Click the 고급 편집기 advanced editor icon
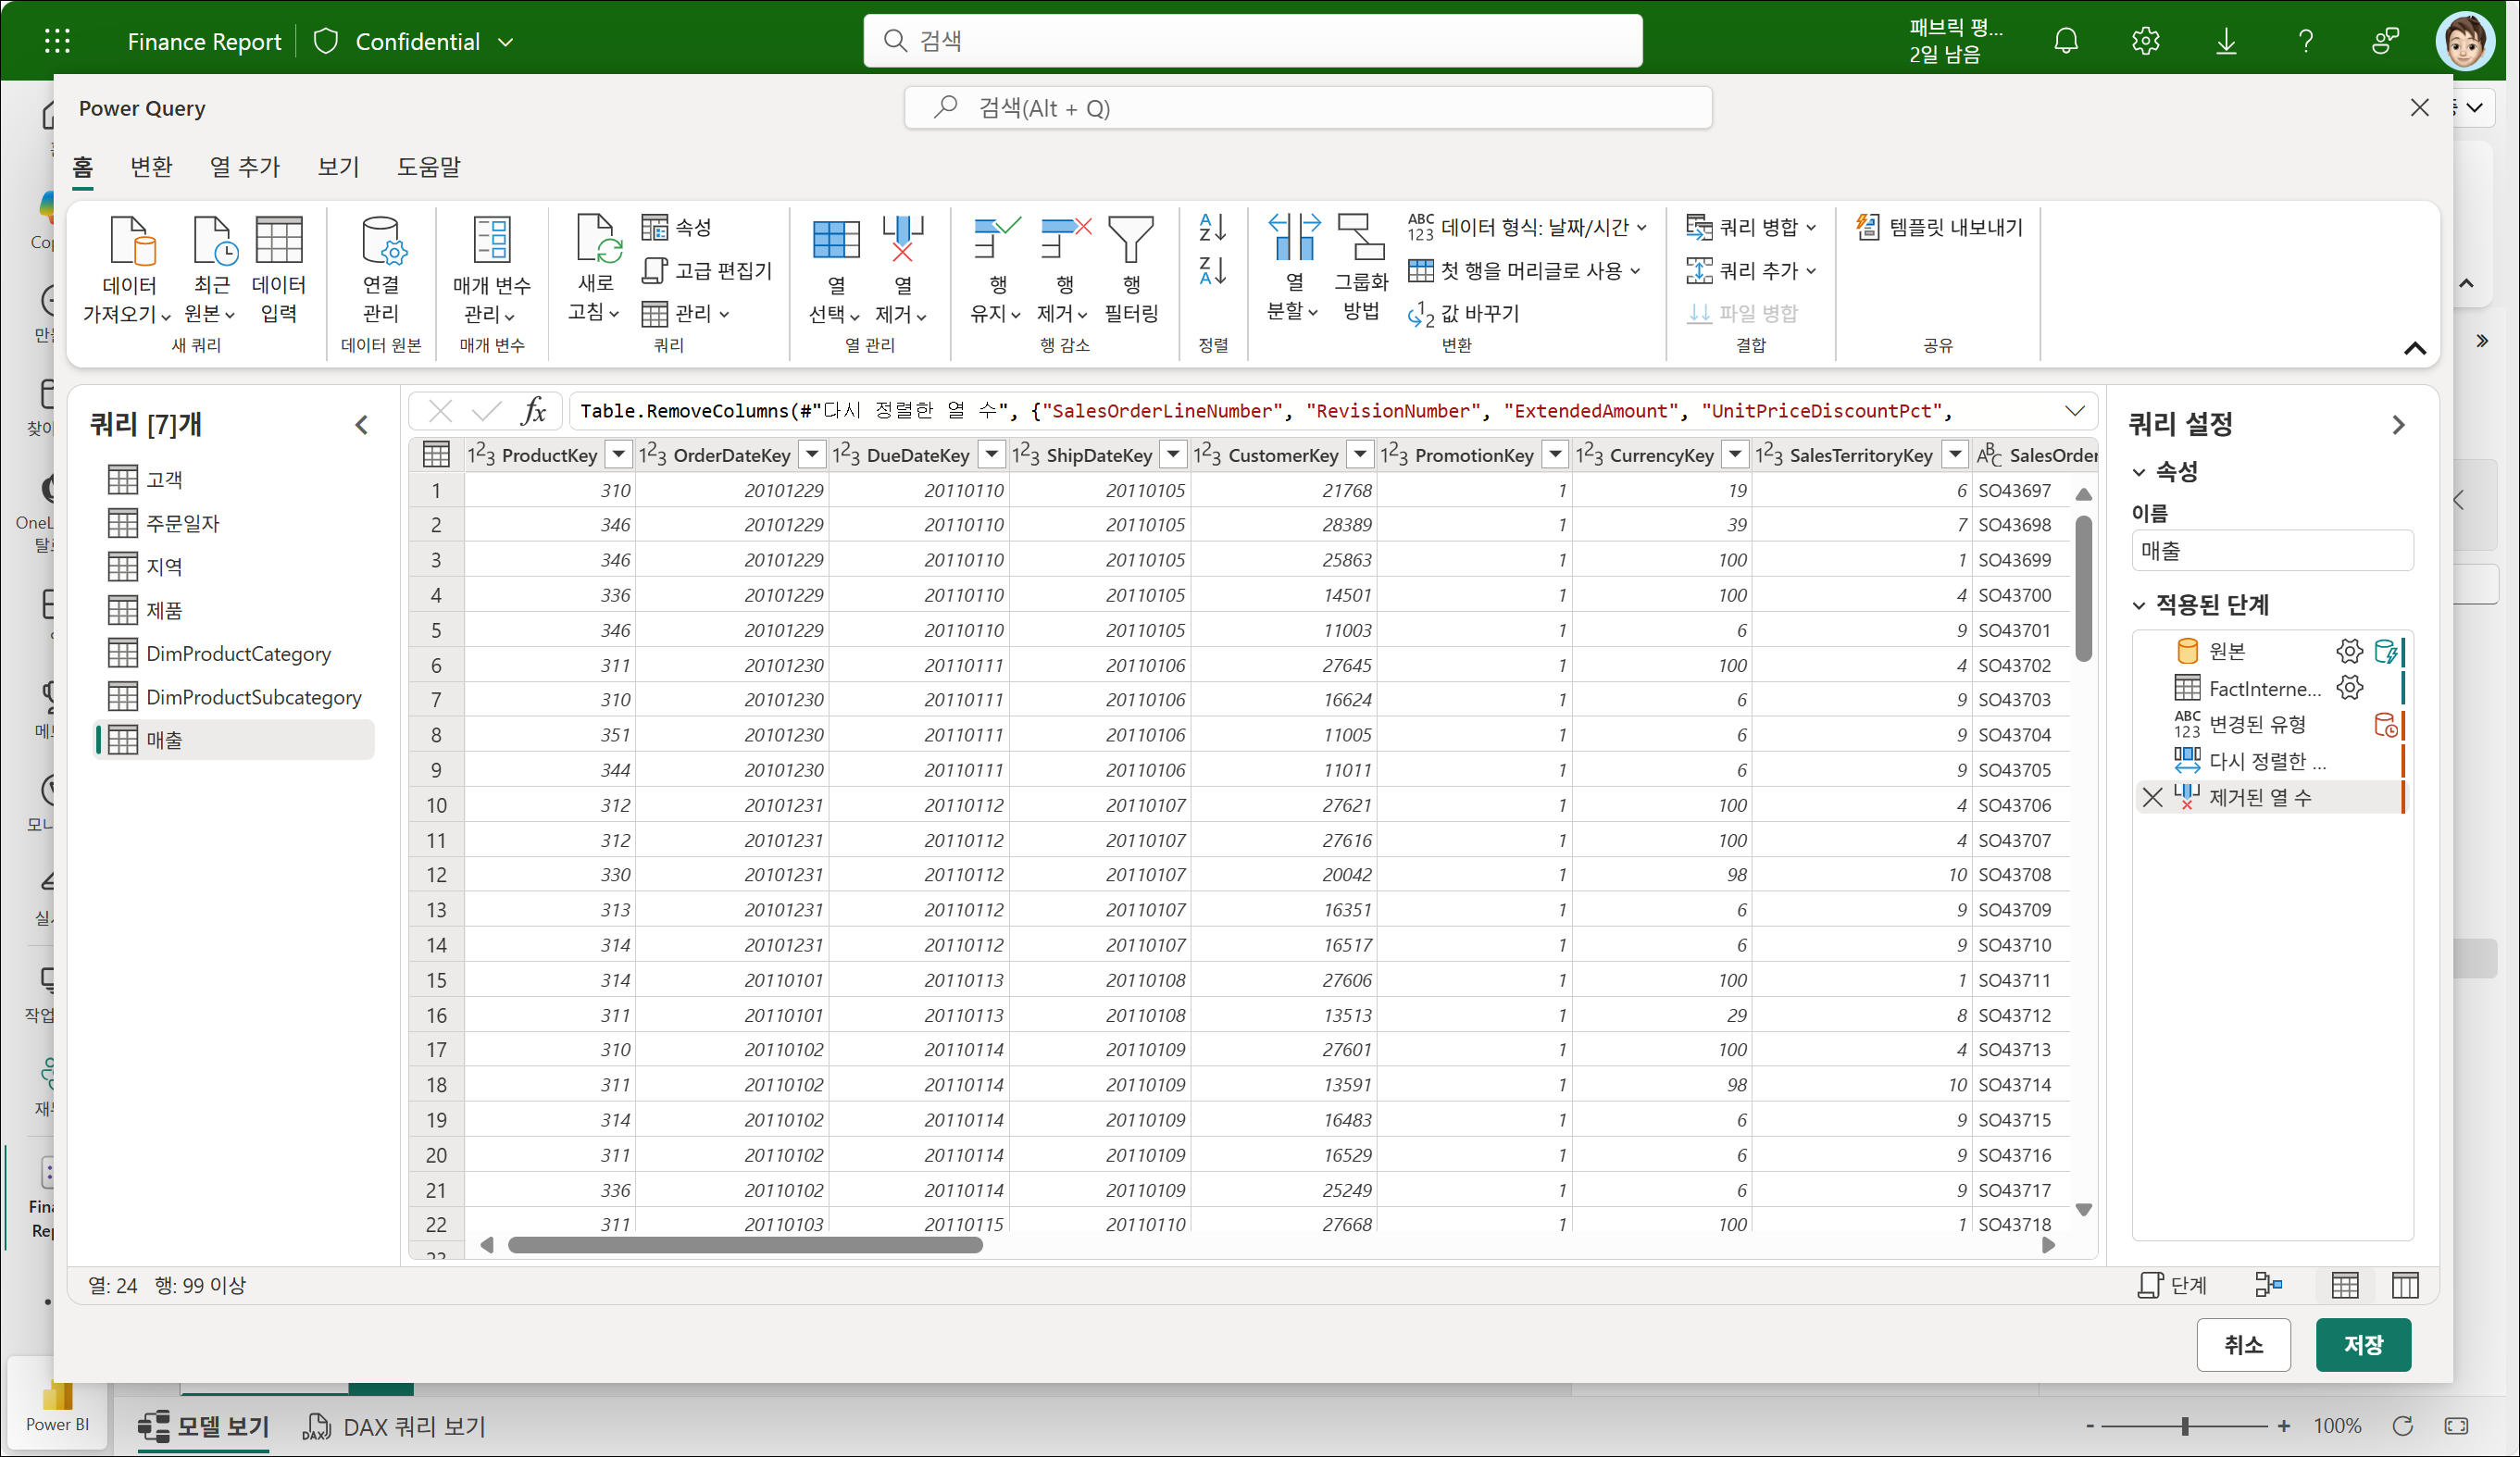Screen dimensions: 2520x1457 655,270
